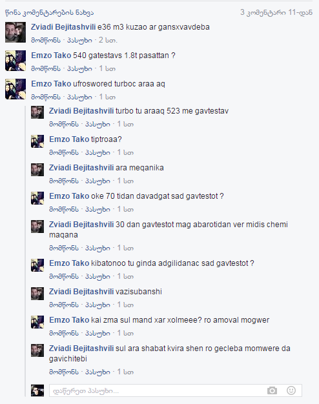Like the '540 gatestavs 1.8t pasattan' comment
The width and height of the screenshot is (319, 404).
point(46,68)
